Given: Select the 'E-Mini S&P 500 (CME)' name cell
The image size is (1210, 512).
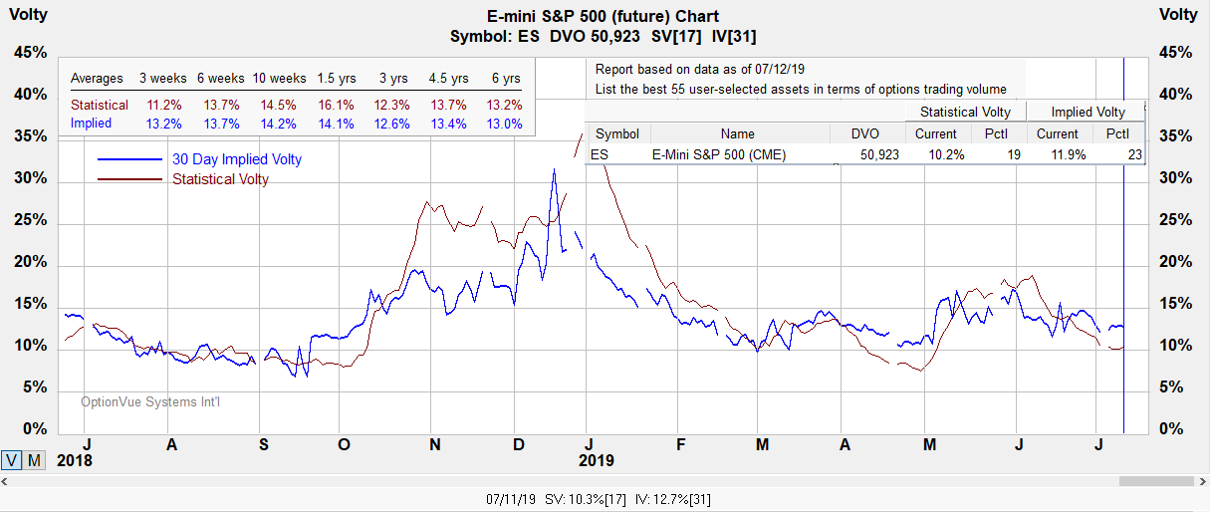Looking at the screenshot, I should (x=718, y=154).
